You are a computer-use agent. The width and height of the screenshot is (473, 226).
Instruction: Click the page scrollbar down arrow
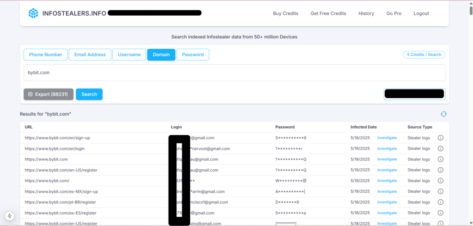(x=471, y=223)
